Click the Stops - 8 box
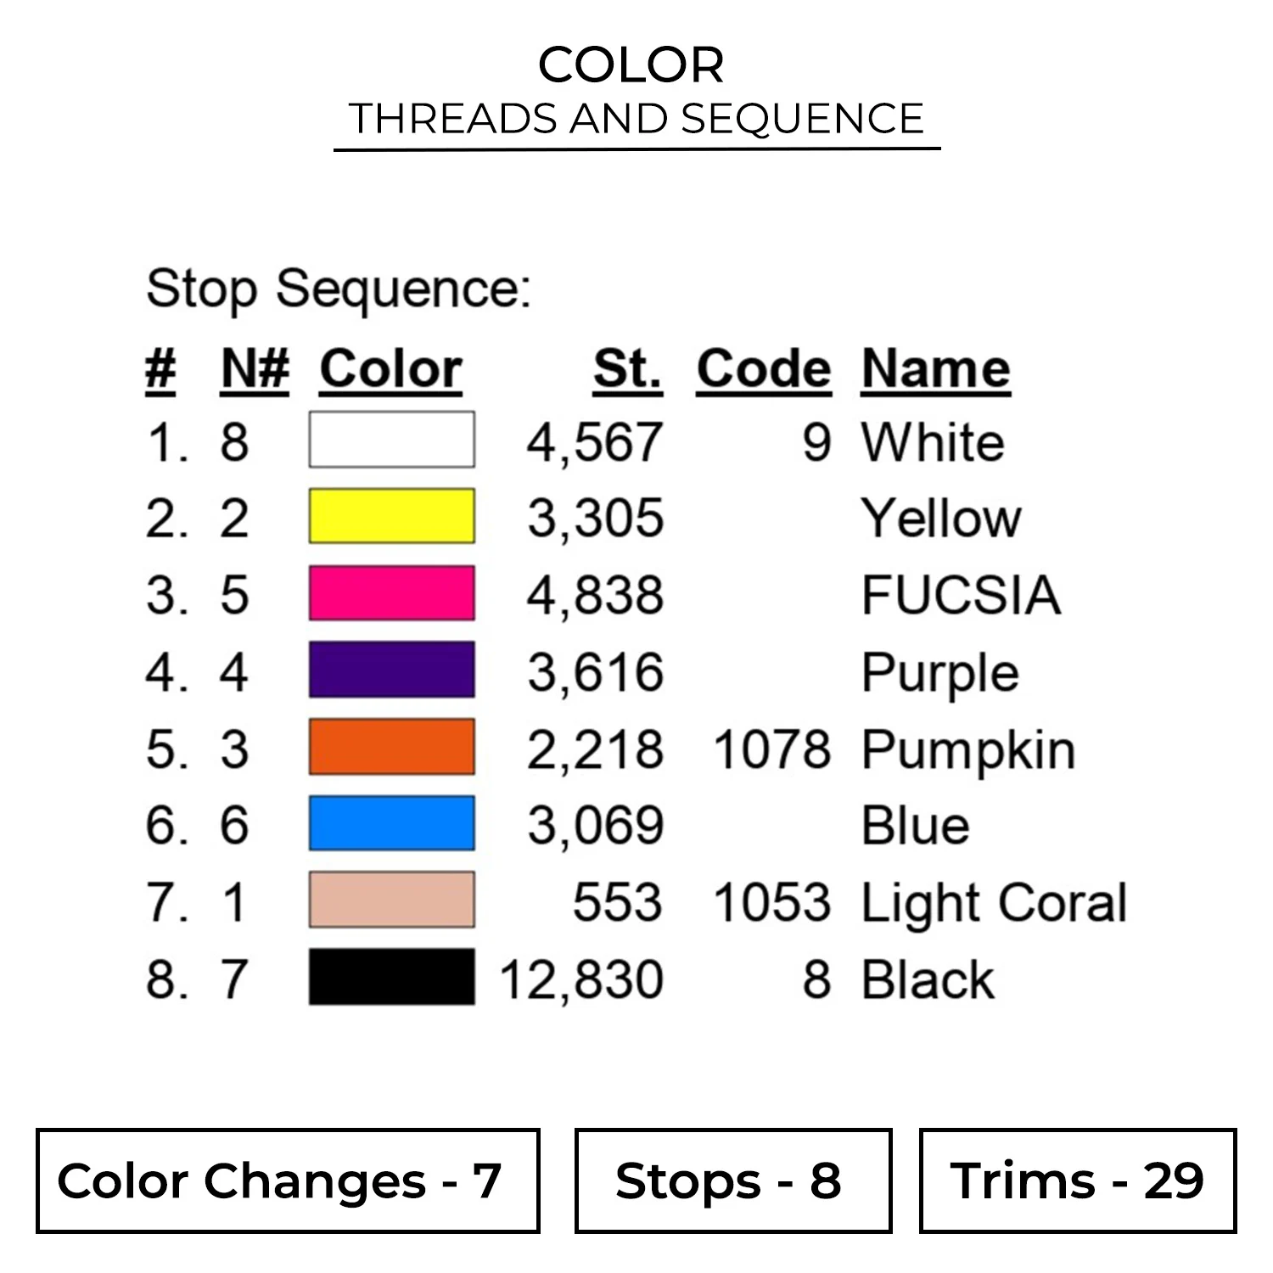This screenshot has width=1273, height=1273. click(733, 1180)
